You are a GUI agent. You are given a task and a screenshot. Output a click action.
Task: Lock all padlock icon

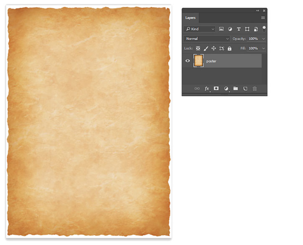click(x=229, y=48)
